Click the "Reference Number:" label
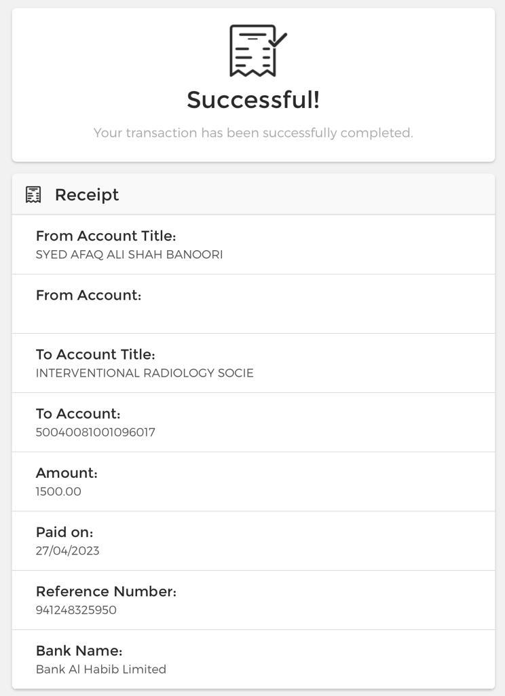This screenshot has width=505, height=696. tap(106, 591)
